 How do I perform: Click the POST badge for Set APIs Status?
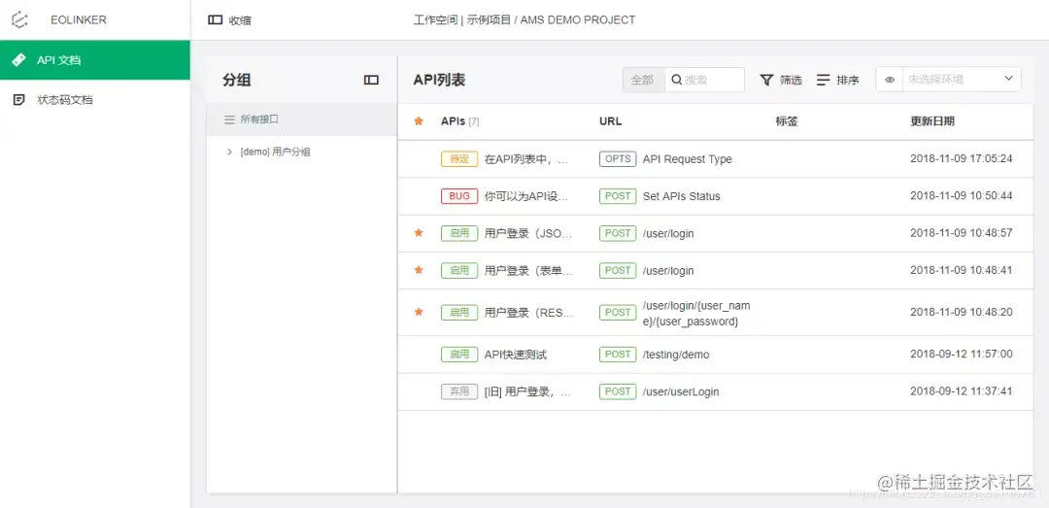tap(618, 196)
